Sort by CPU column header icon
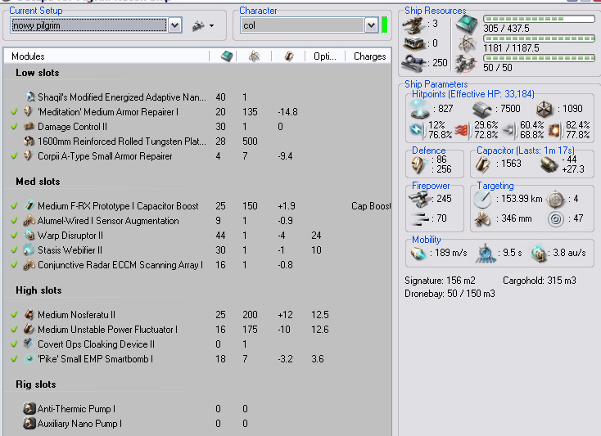The height and width of the screenshot is (436, 601). click(227, 56)
